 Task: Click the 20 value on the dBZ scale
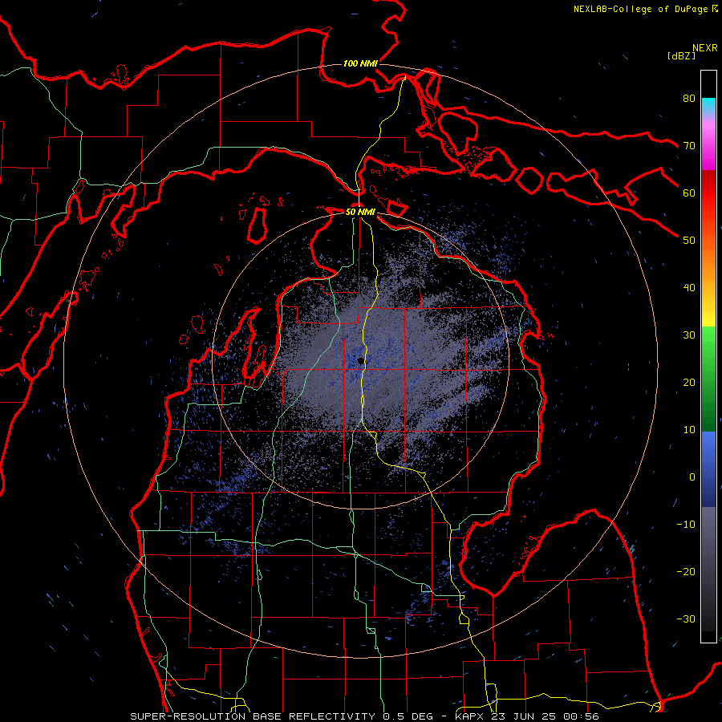point(689,382)
